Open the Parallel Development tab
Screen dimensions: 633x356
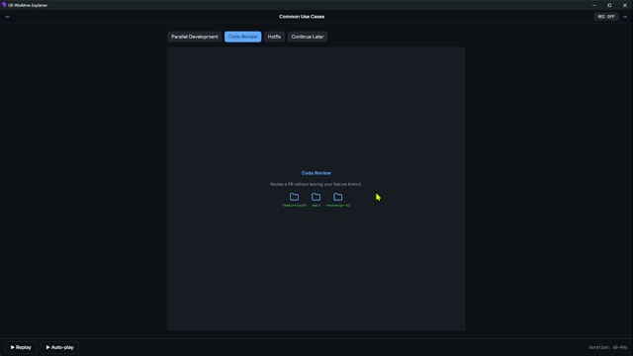tap(195, 37)
